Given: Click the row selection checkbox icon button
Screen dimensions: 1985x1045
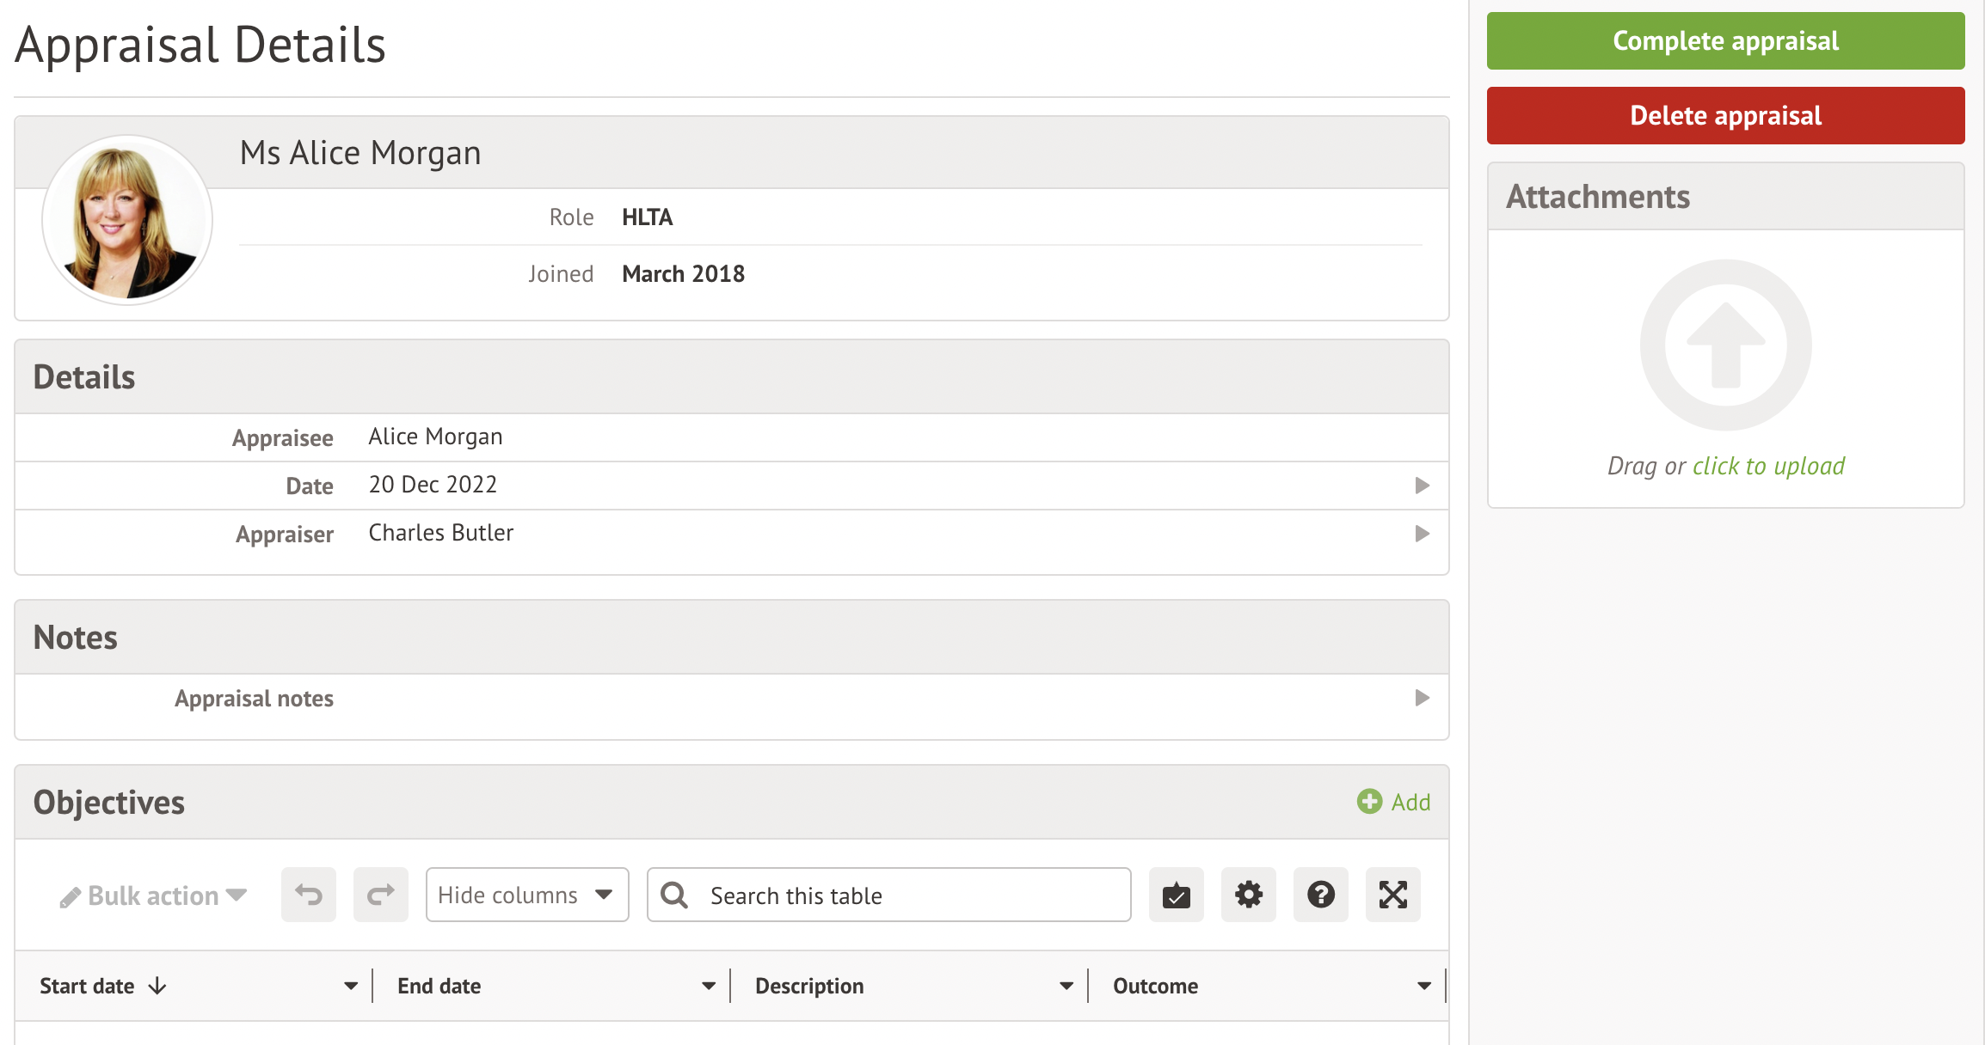Looking at the screenshot, I should point(1176,895).
